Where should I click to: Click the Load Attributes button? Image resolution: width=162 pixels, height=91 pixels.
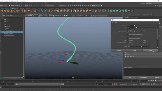pyautogui.click(x=143, y=78)
